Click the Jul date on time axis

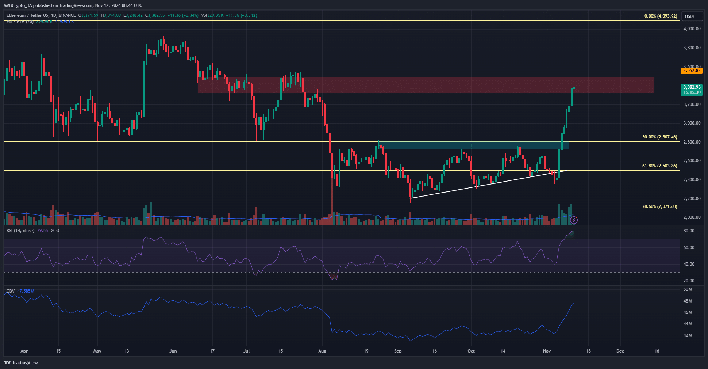pyautogui.click(x=246, y=351)
